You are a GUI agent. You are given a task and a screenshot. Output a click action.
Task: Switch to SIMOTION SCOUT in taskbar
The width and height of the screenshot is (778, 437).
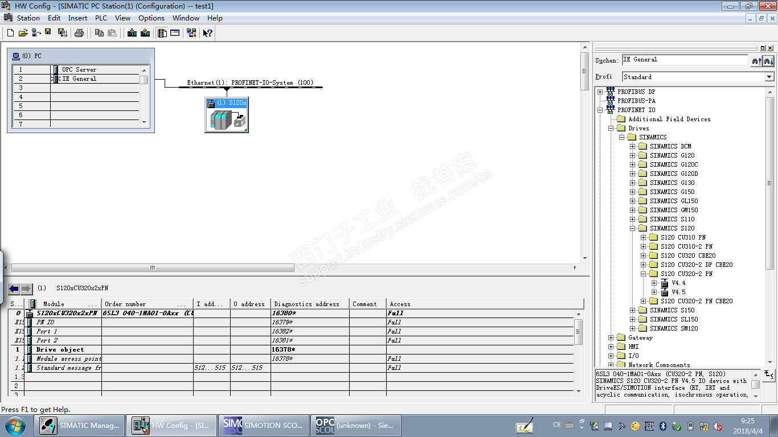(264, 425)
